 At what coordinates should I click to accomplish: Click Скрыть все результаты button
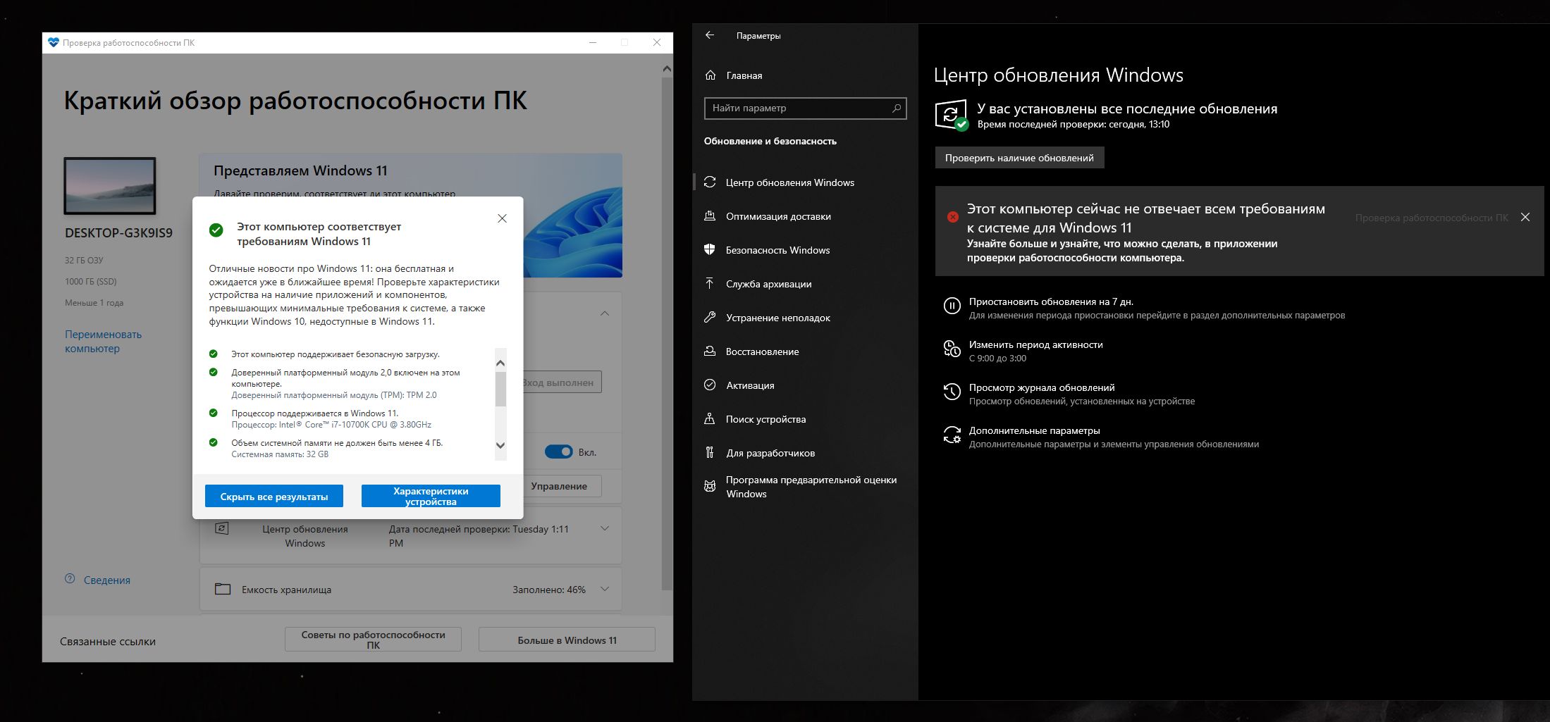[x=274, y=496]
